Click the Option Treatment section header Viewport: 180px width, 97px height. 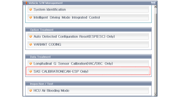coord(88,30)
